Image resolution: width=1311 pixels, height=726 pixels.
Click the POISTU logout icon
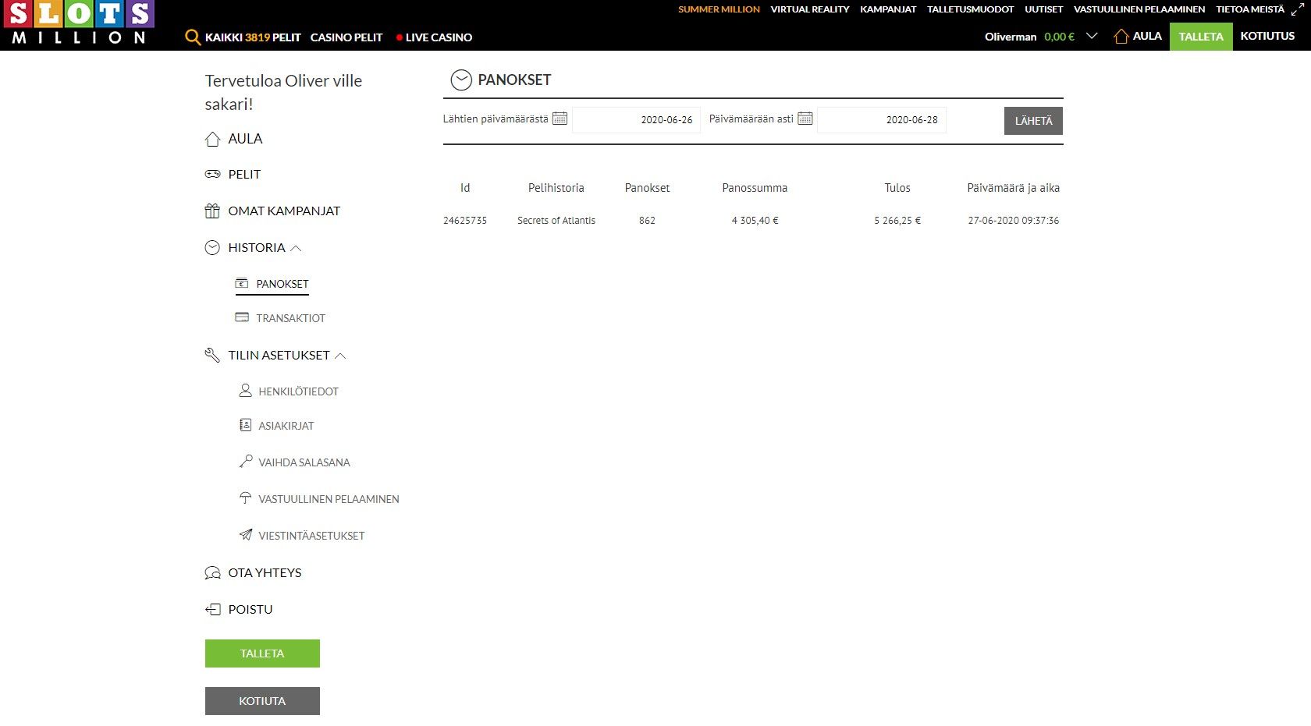pos(212,609)
